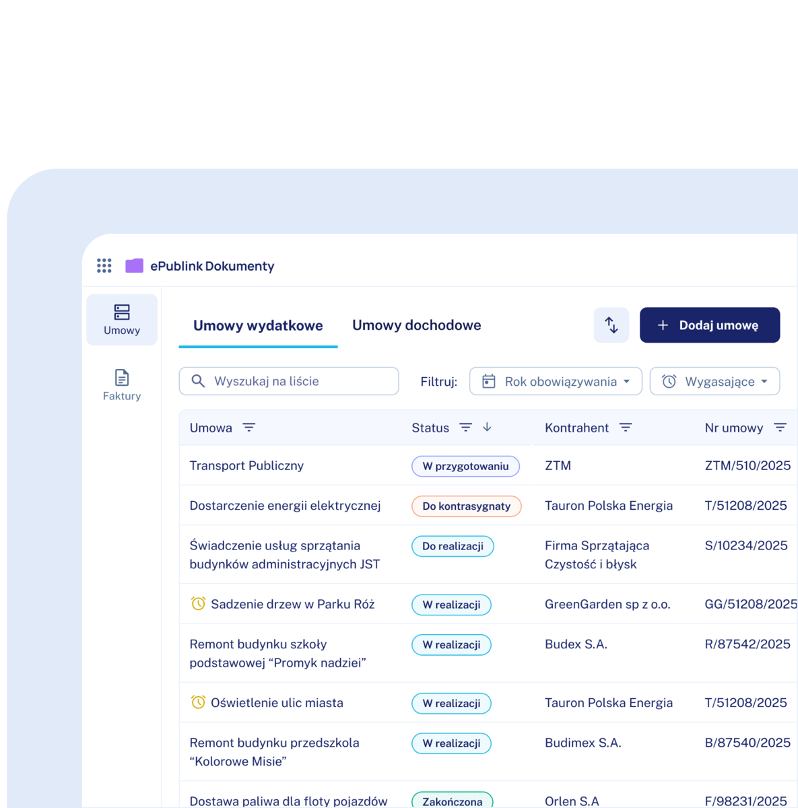Click the Wyszukaj na liście search field
The width and height of the screenshot is (798, 808).
(x=296, y=381)
